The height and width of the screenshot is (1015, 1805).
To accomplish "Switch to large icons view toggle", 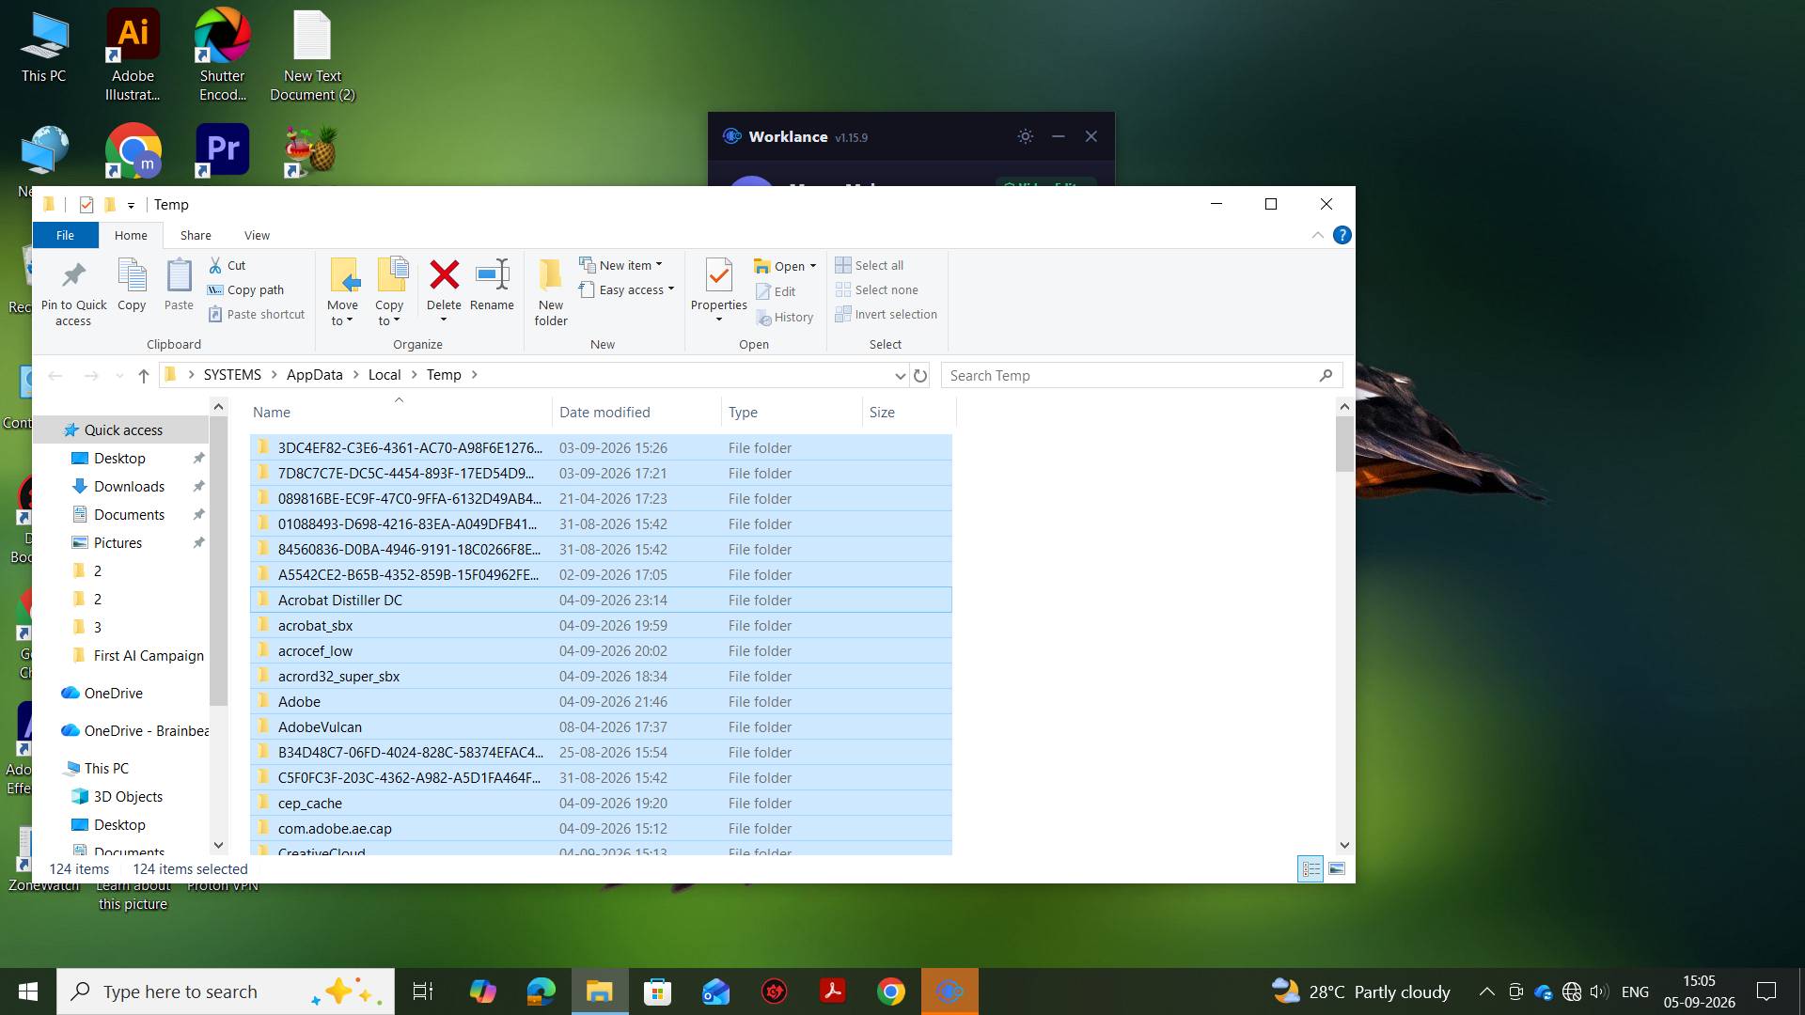I will [1337, 869].
